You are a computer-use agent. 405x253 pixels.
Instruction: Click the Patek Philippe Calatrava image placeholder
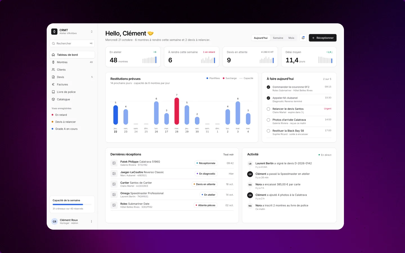[x=114, y=163]
